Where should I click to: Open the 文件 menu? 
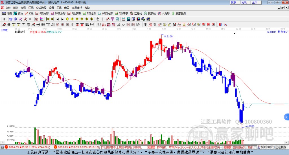8,8
